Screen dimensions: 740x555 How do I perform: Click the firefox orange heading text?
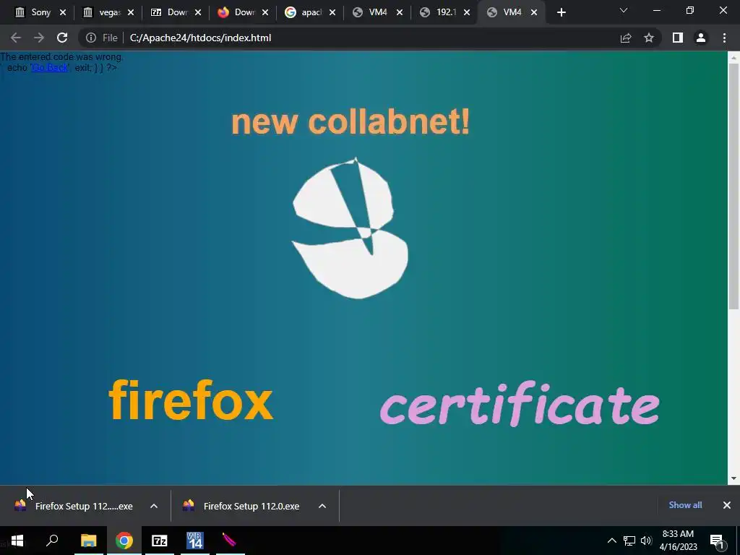191,400
